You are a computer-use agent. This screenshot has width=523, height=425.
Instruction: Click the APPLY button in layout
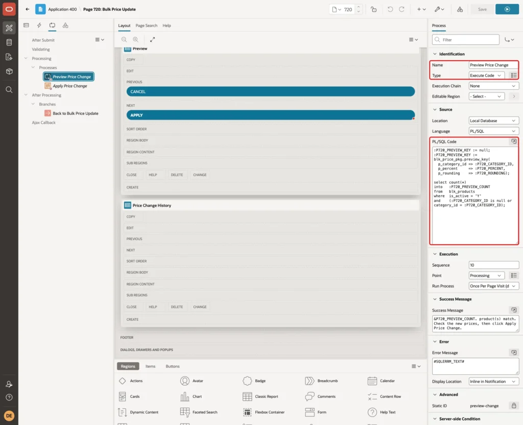pyautogui.click(x=271, y=115)
